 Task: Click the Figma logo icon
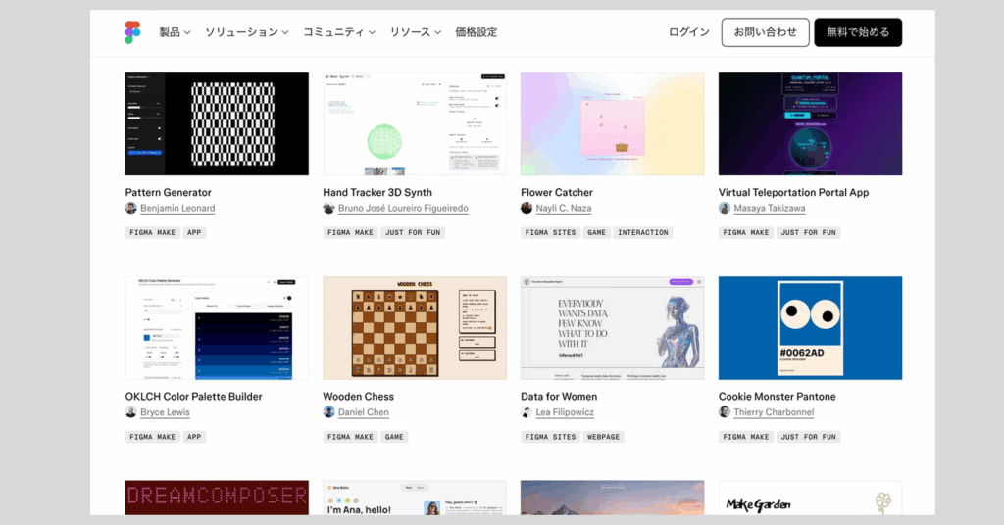[133, 32]
